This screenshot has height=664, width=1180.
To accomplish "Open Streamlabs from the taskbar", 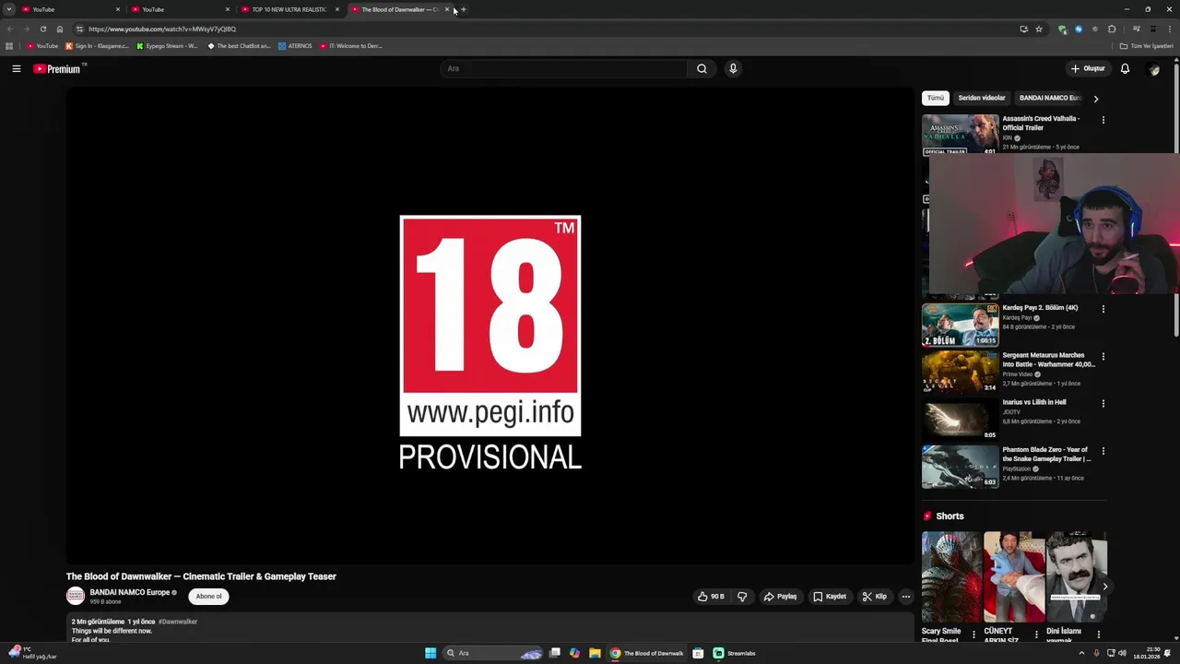I will (734, 653).
